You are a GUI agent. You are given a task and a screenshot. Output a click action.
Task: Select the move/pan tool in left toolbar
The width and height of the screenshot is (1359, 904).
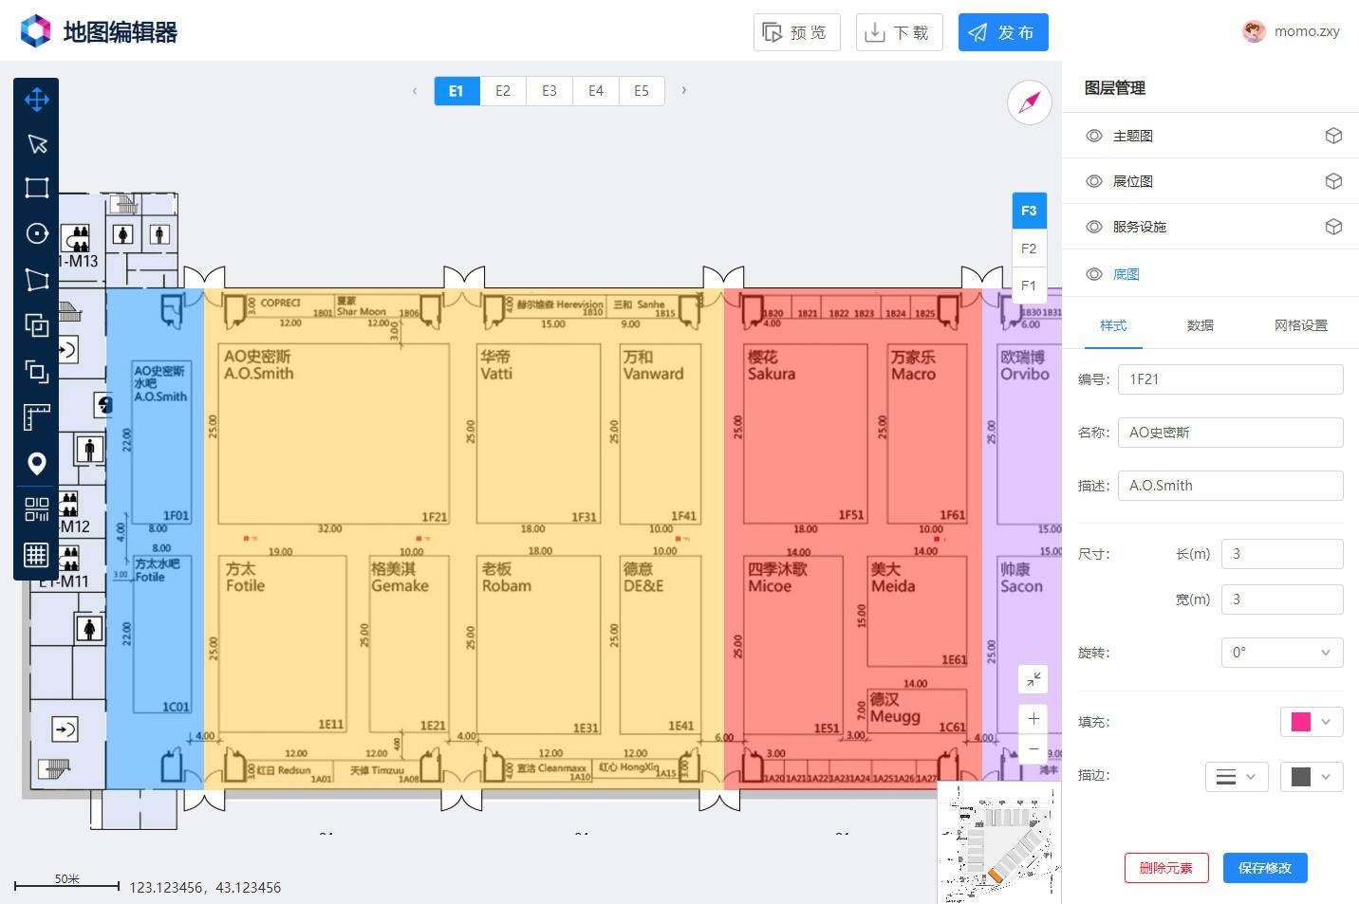(37, 100)
